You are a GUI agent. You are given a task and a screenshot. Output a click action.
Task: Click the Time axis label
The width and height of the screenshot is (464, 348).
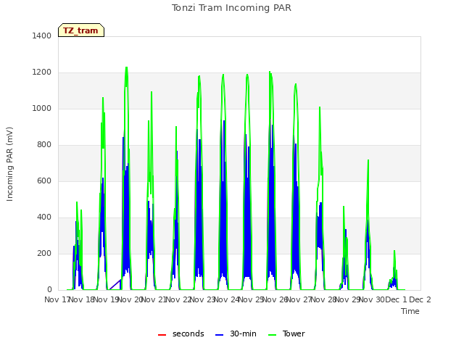(410, 311)
